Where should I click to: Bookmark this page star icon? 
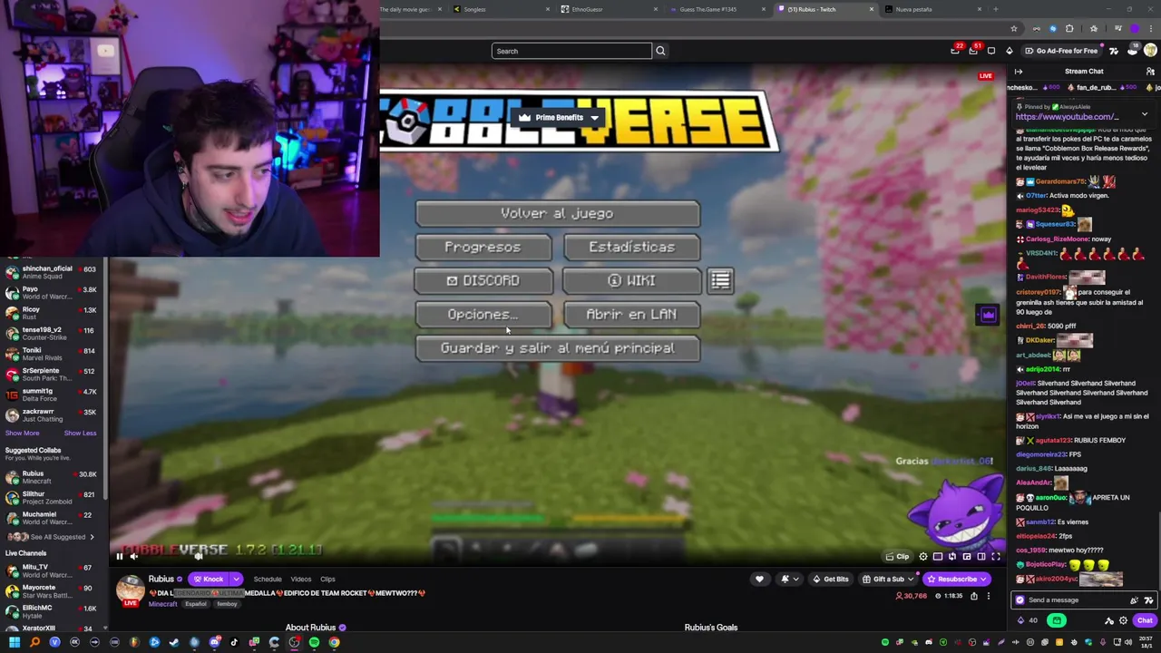(x=1014, y=28)
